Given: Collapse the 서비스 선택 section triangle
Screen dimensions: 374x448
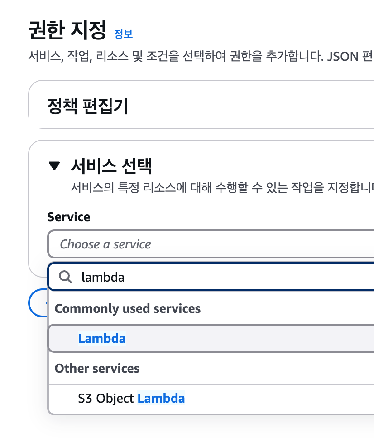Looking at the screenshot, I should coord(54,166).
